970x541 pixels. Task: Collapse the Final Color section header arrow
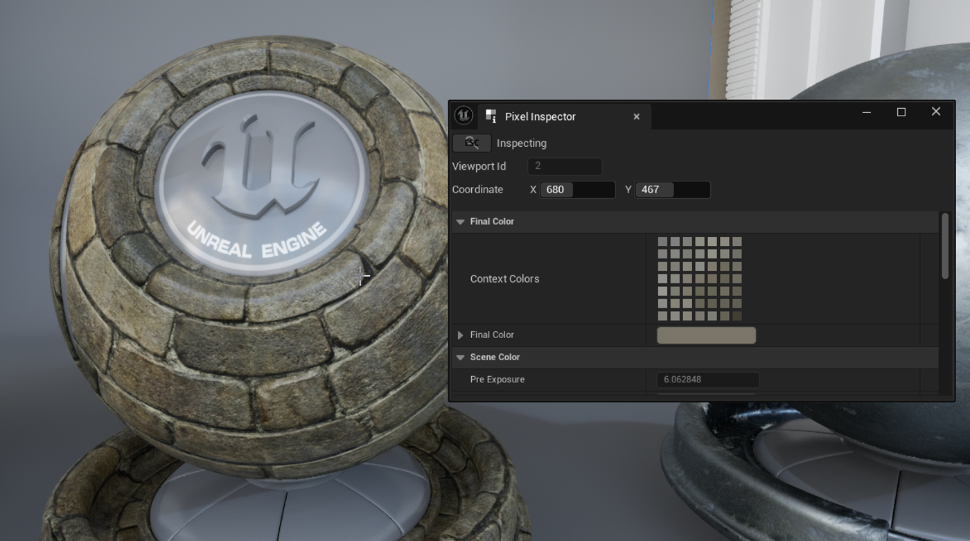click(460, 222)
